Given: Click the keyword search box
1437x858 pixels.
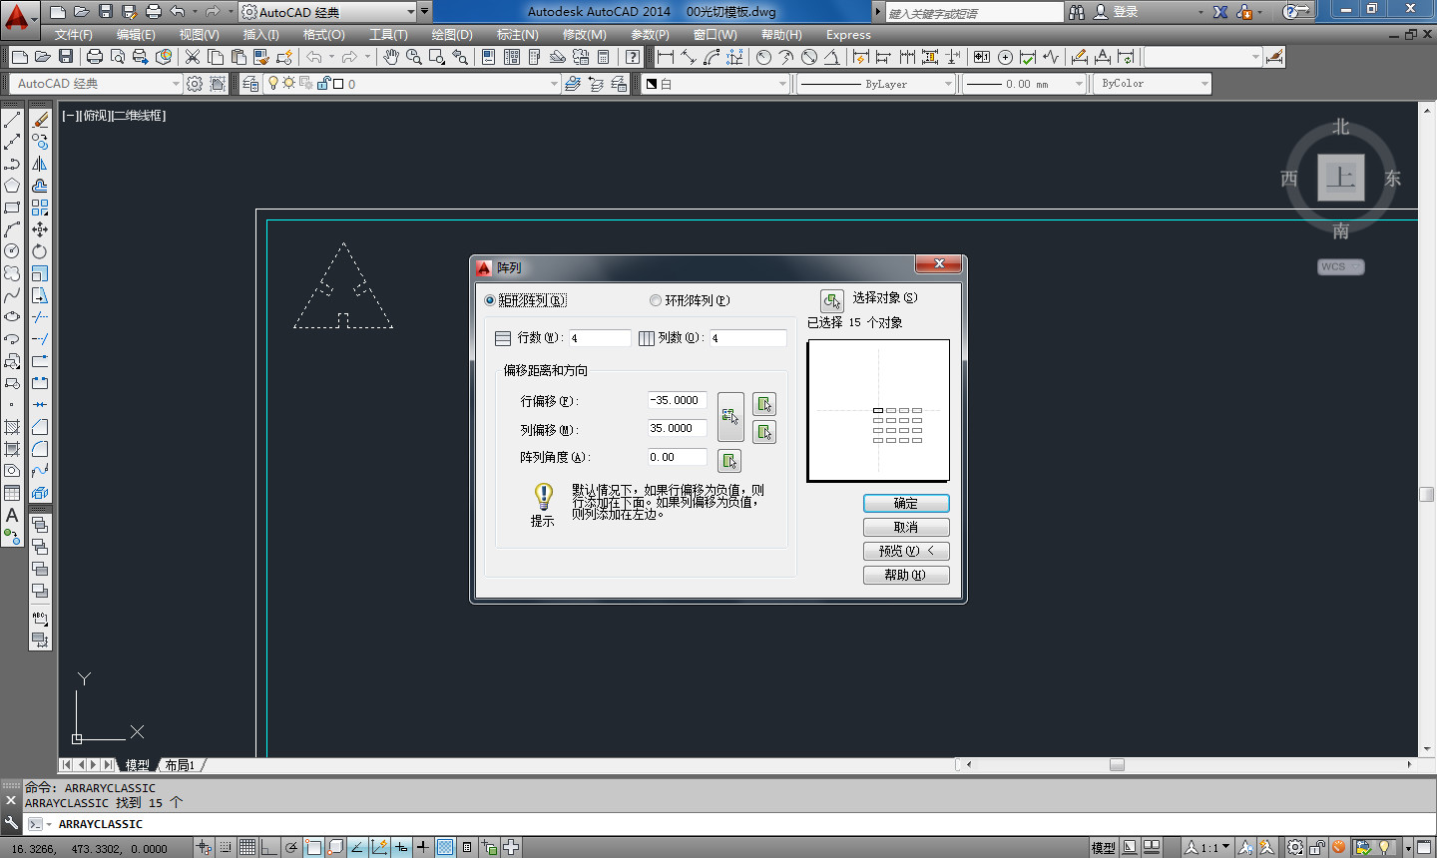Looking at the screenshot, I should [x=974, y=13].
